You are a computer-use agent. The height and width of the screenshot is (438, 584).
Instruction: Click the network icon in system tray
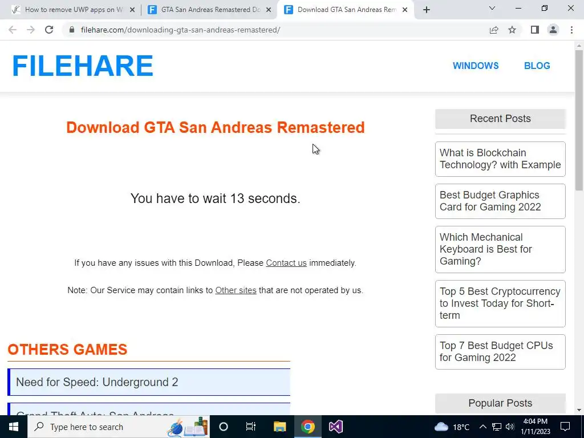(x=497, y=427)
